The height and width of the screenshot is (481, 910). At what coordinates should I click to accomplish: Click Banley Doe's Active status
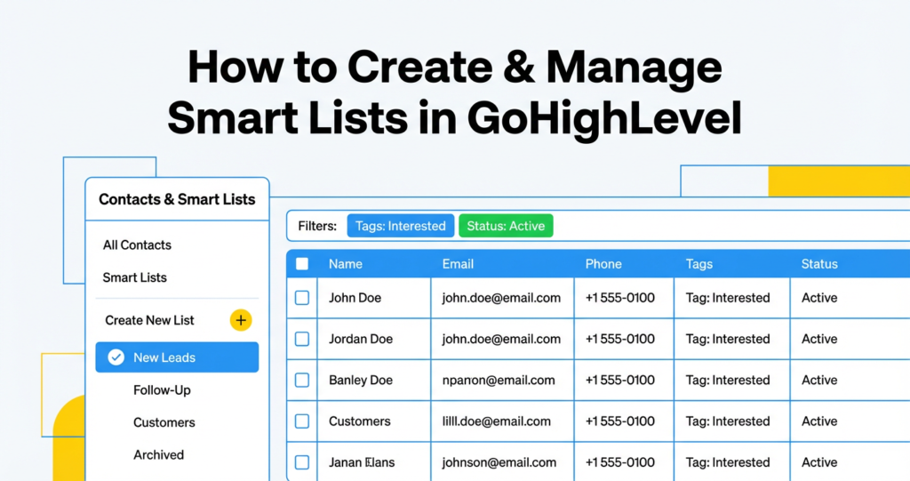click(x=819, y=380)
